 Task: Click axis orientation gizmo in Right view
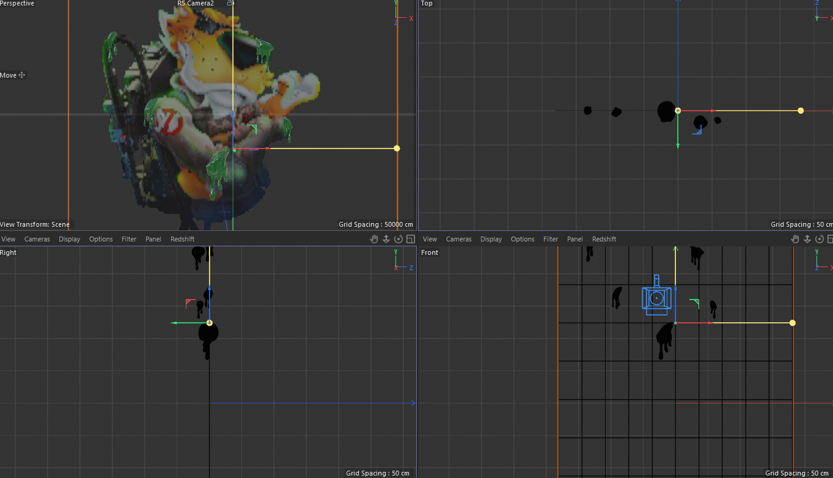tap(403, 260)
